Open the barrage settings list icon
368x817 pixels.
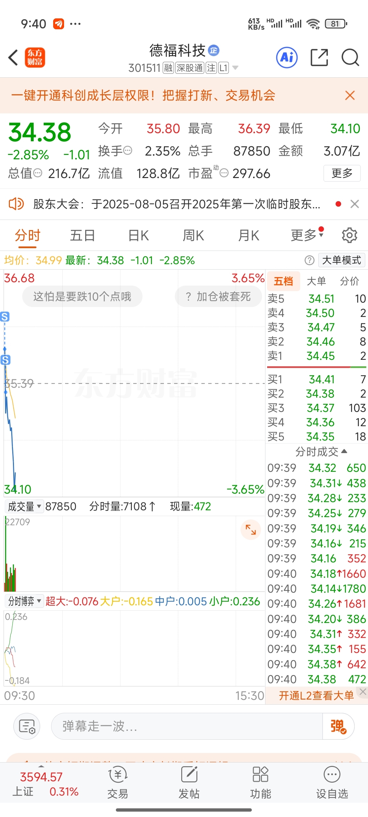point(27,726)
